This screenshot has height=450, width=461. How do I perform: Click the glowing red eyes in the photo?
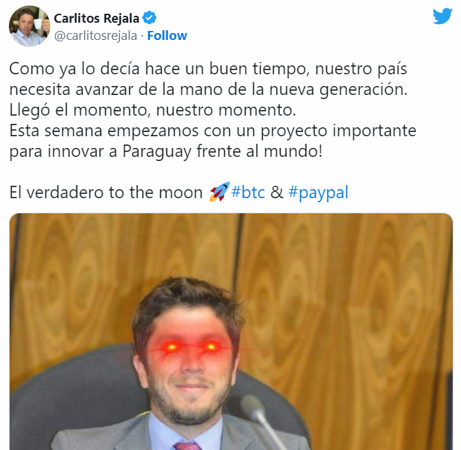pyautogui.click(x=191, y=347)
